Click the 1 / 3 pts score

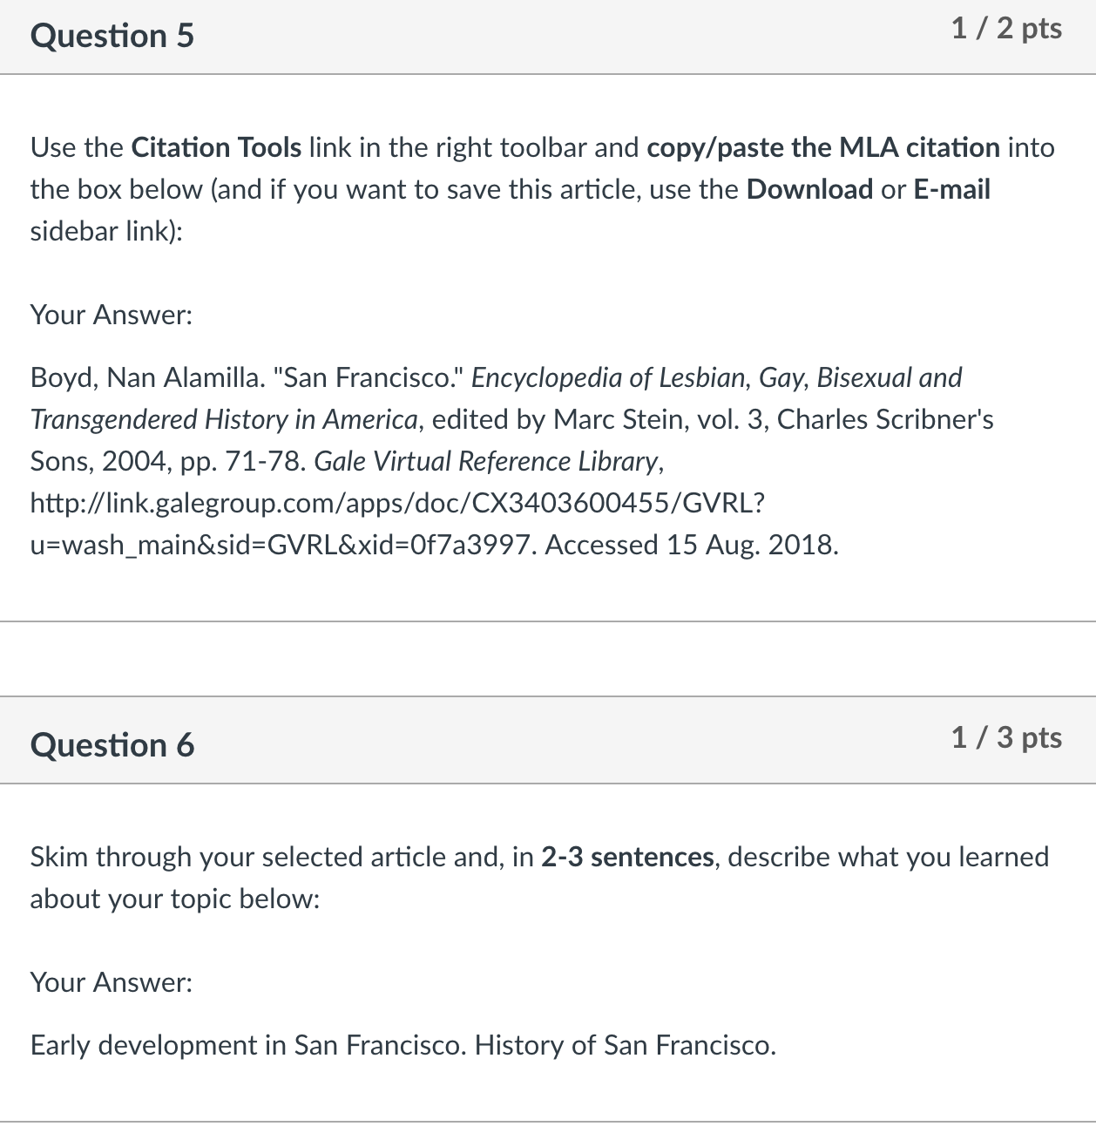[x=1006, y=738]
